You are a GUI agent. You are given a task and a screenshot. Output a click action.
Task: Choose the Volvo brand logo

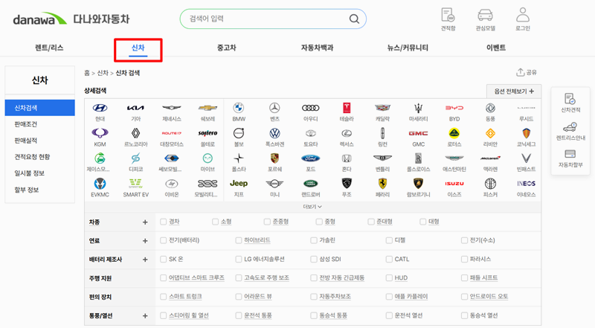pos(239,133)
